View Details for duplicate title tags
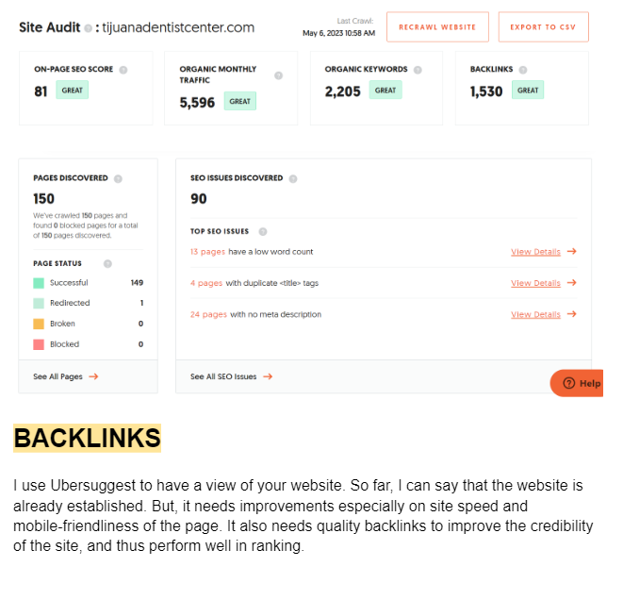This screenshot has height=600, width=623. pyautogui.click(x=543, y=283)
